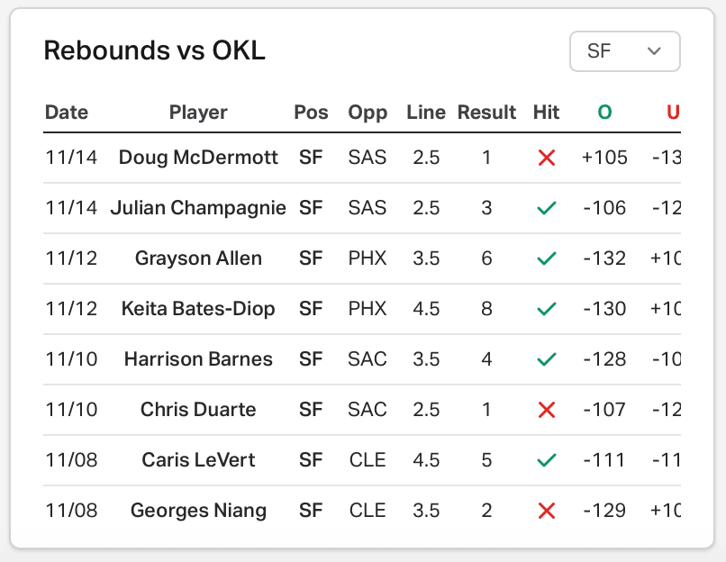
Task: Click the Line column header
Action: coord(426,113)
